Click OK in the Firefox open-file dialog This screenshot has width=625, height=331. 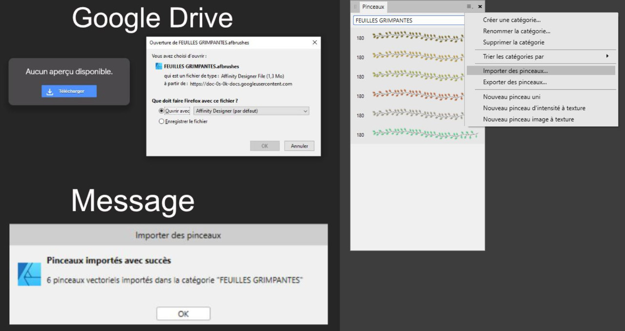coord(265,146)
